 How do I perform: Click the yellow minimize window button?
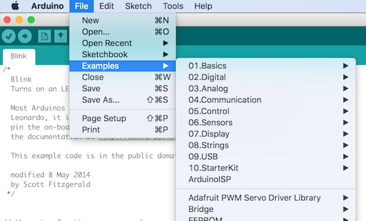[19, 20]
